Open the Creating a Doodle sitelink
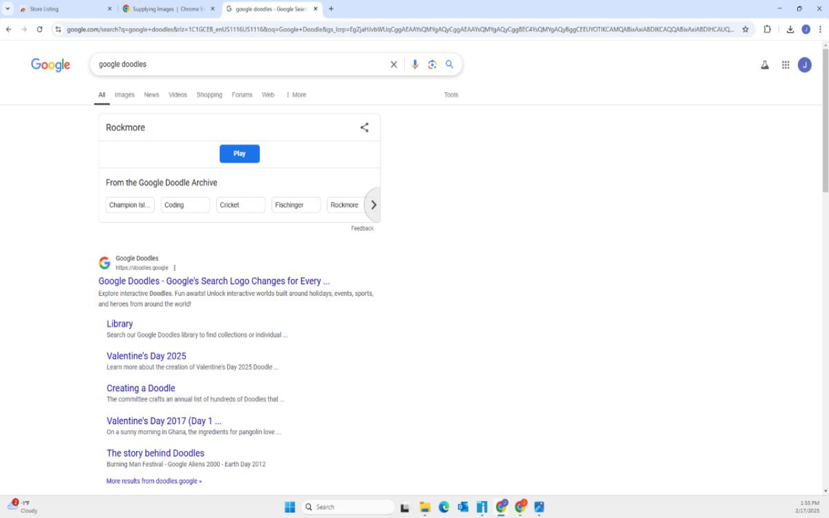 [141, 388]
